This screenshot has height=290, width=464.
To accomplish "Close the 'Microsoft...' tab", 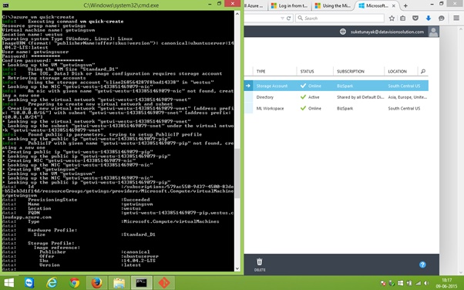I will (x=394, y=5).
